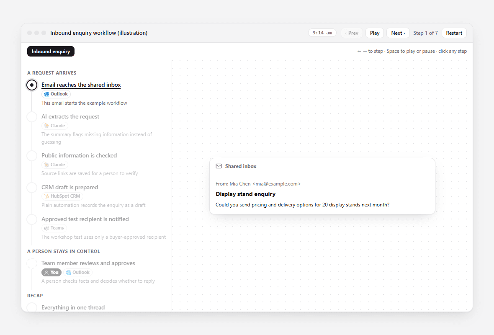Open the Email reaches the shared inbox step title

click(81, 85)
